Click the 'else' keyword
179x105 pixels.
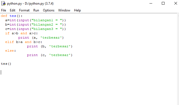pos(10,51)
